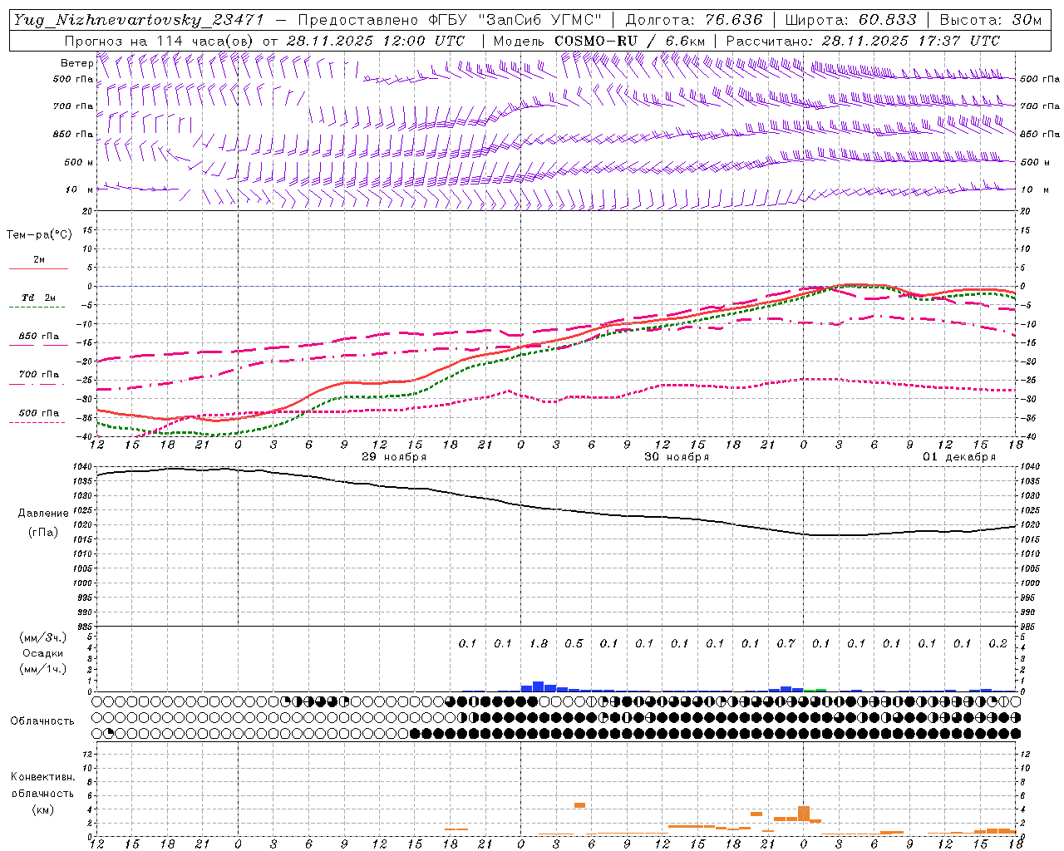Image resolution: width=1064 pixels, height=851 pixels.
Task: Click the Облачность row label
Action: [x=42, y=721]
